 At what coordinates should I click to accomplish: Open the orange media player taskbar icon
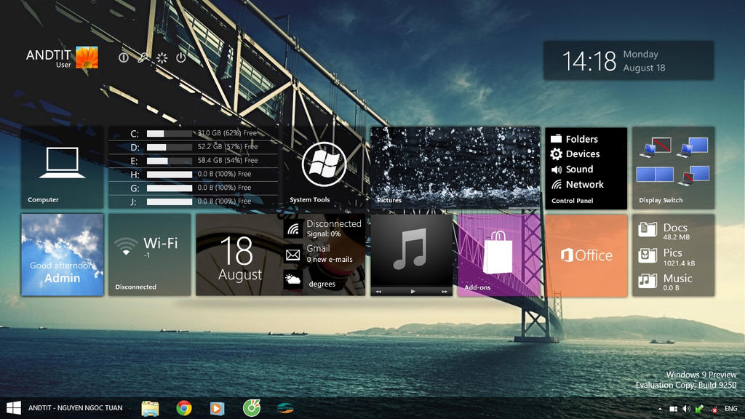(217, 409)
